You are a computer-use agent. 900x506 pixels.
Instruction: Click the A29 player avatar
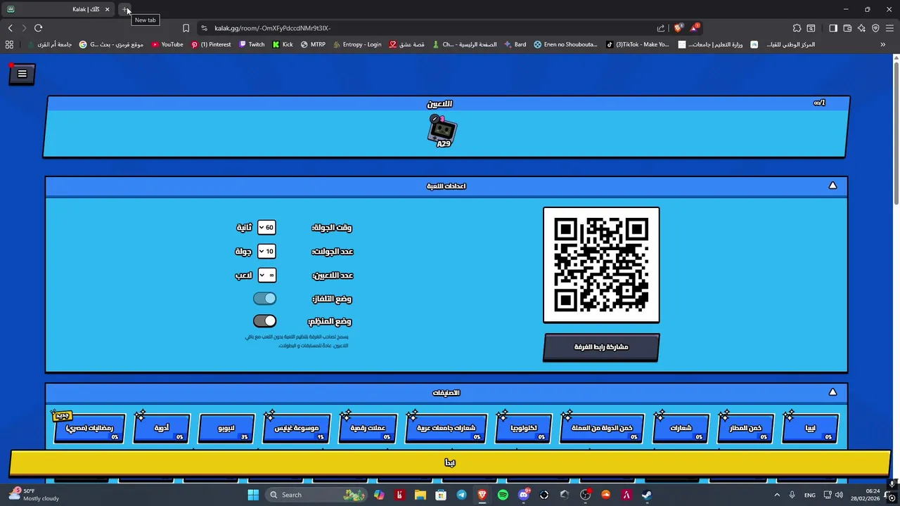(443, 131)
